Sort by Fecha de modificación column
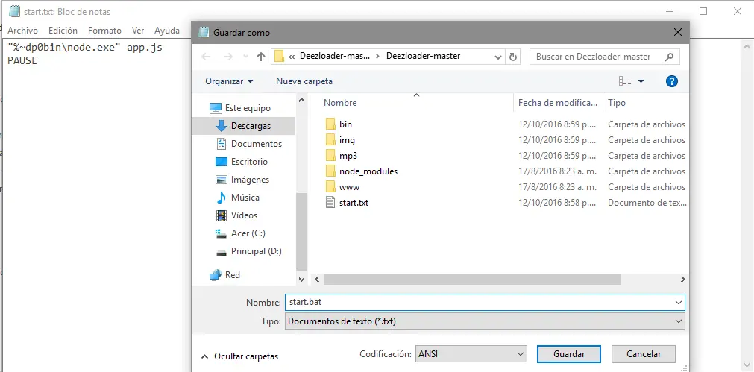 click(x=559, y=103)
